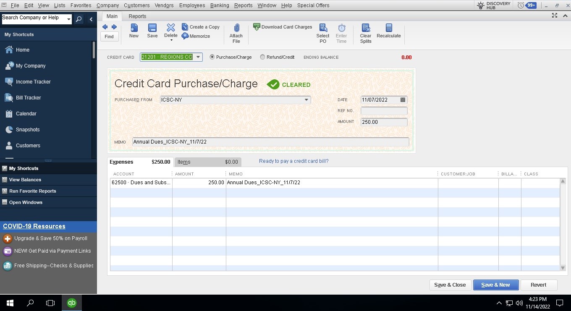Open Purchased From vendor dropdown
The height and width of the screenshot is (311, 571).
click(x=306, y=100)
